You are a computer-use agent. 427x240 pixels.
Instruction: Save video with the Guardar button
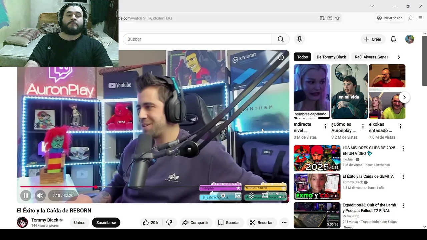(x=229, y=223)
